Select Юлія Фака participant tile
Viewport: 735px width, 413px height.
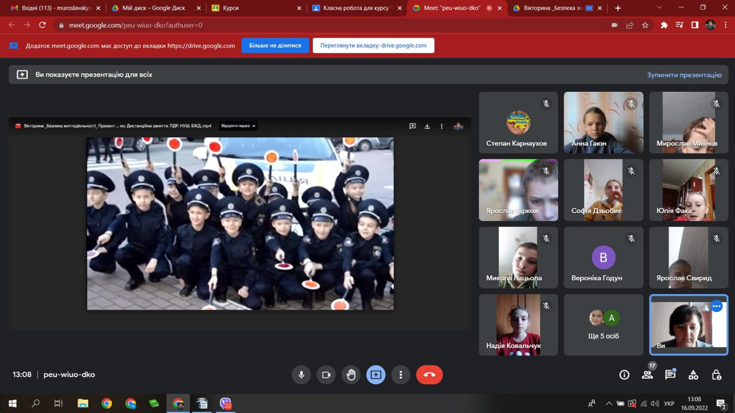(688, 190)
